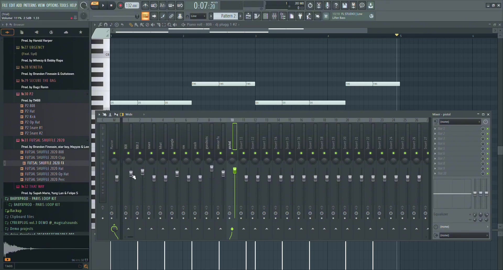Toggle wait for input to start playing
The height and width of the screenshot is (270, 503).
point(154,5)
